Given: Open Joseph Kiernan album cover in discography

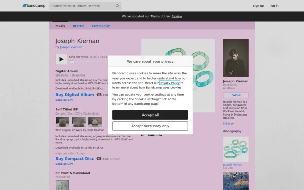Looking at the screenshot, I should [x=236, y=149].
